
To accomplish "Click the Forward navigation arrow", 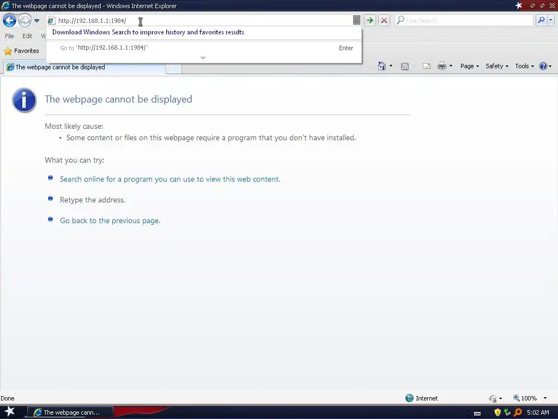I will (x=25, y=20).
